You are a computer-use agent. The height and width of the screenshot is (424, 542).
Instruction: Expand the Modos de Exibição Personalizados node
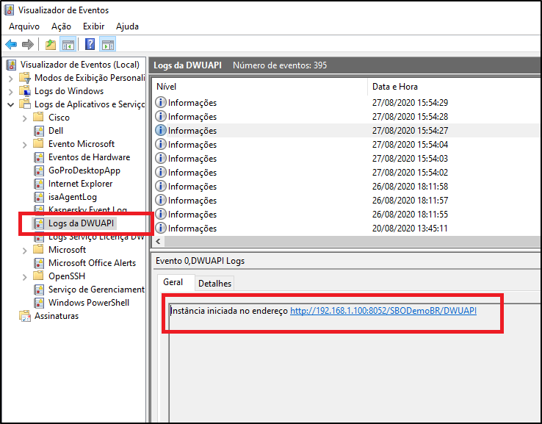(10, 78)
